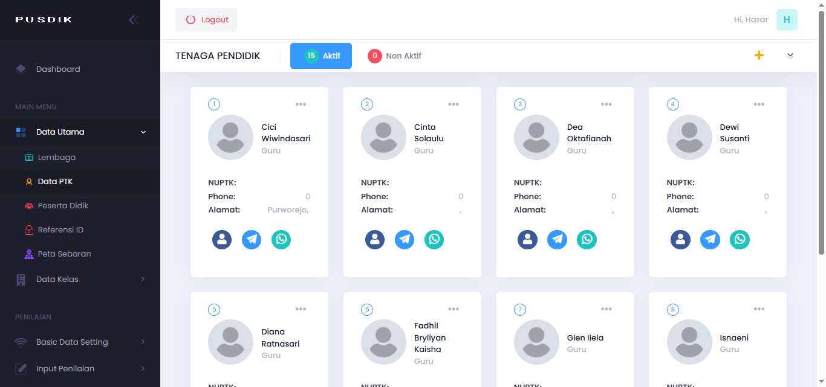
Task: Open options menu on Cinta Solaulu's card
Action: 454,104
